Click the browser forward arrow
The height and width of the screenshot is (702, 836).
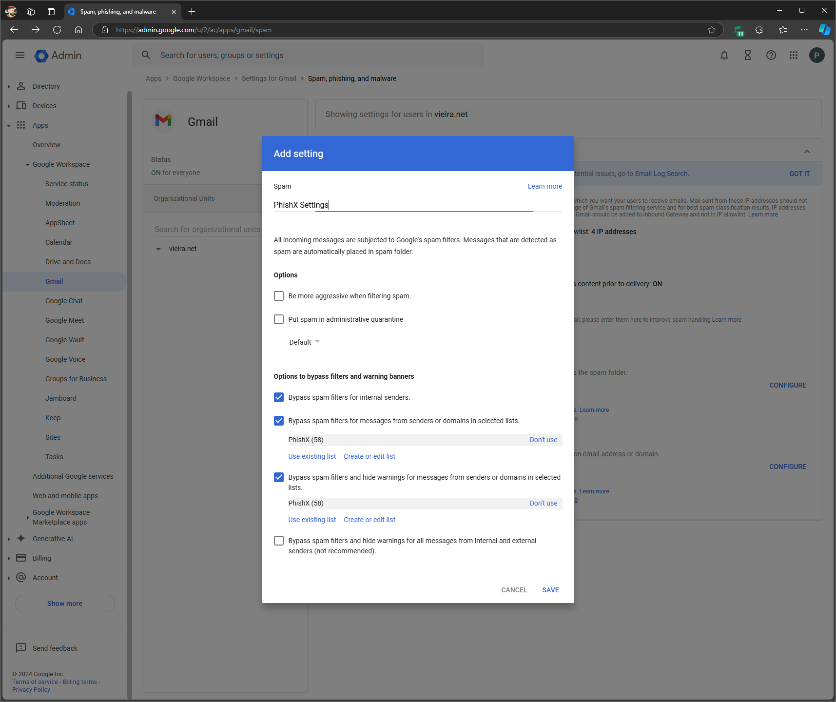tap(36, 30)
